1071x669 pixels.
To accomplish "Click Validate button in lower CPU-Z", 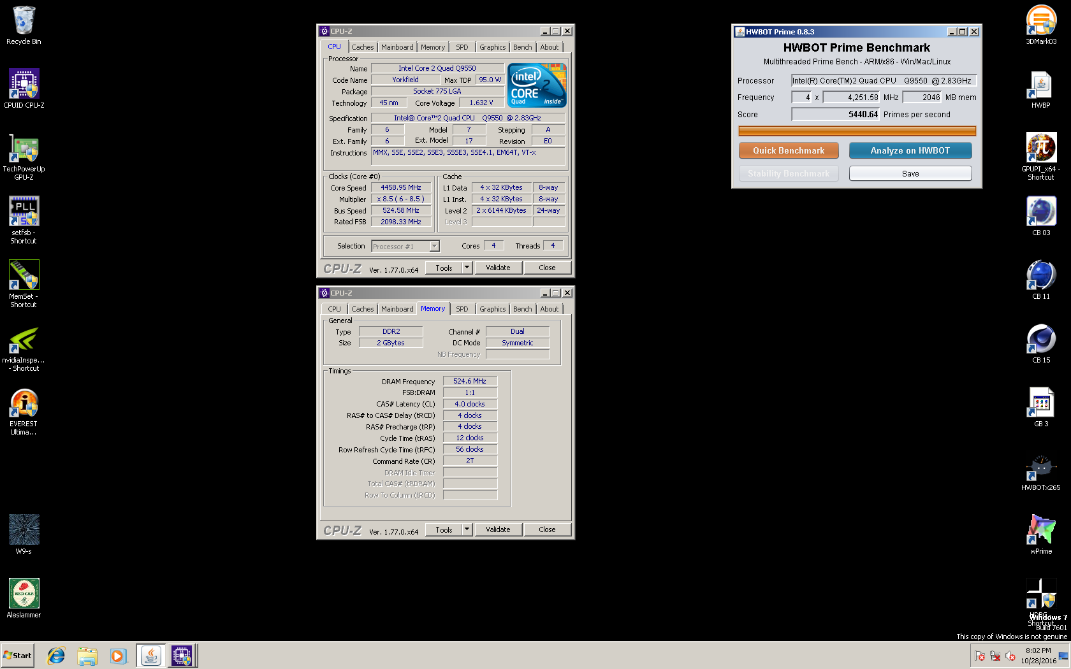I will 498,529.
